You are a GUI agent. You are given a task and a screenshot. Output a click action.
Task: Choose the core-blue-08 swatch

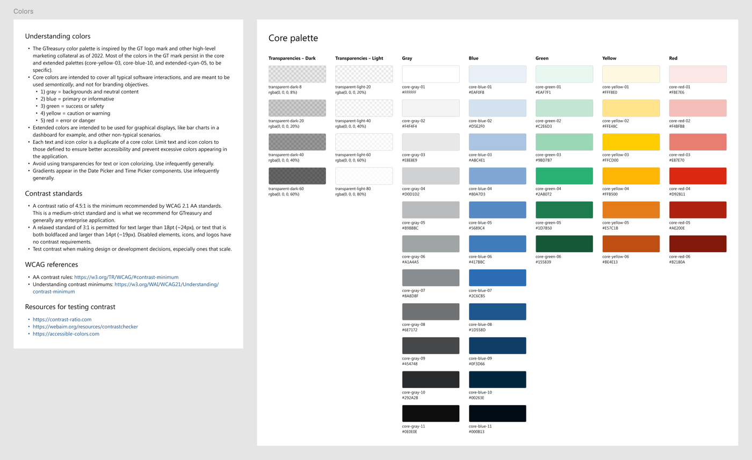497,312
